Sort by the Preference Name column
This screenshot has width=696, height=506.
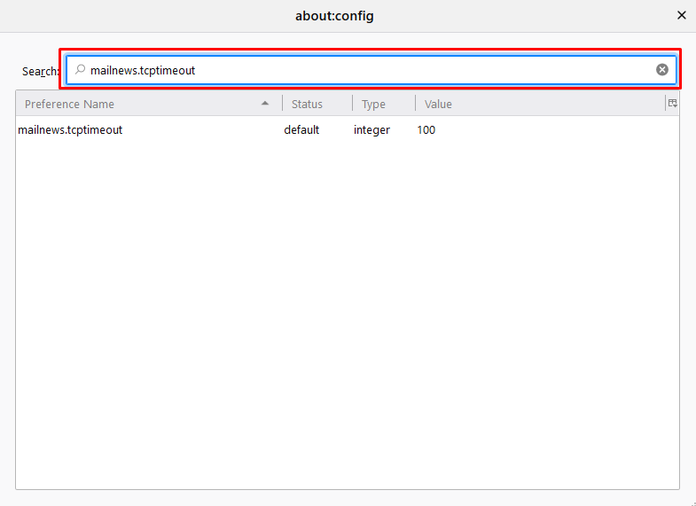(70, 104)
